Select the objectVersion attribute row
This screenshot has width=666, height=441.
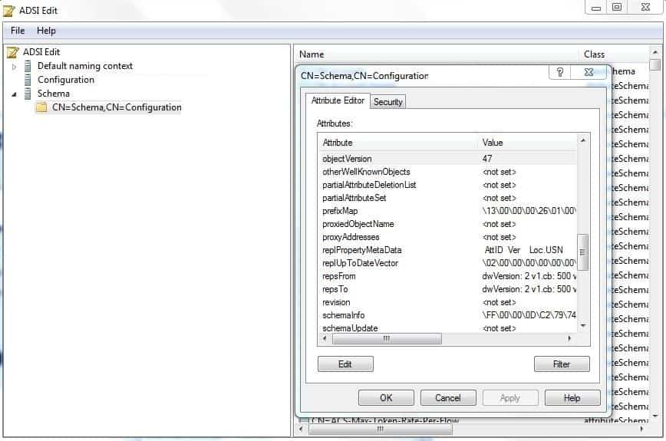point(447,159)
